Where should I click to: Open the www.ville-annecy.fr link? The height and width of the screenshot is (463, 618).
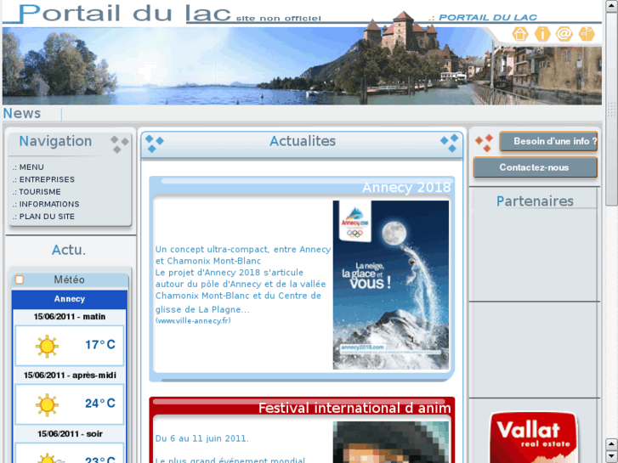(193, 321)
